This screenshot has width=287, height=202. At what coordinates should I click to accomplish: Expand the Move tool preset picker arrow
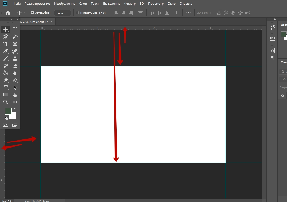(25, 13)
